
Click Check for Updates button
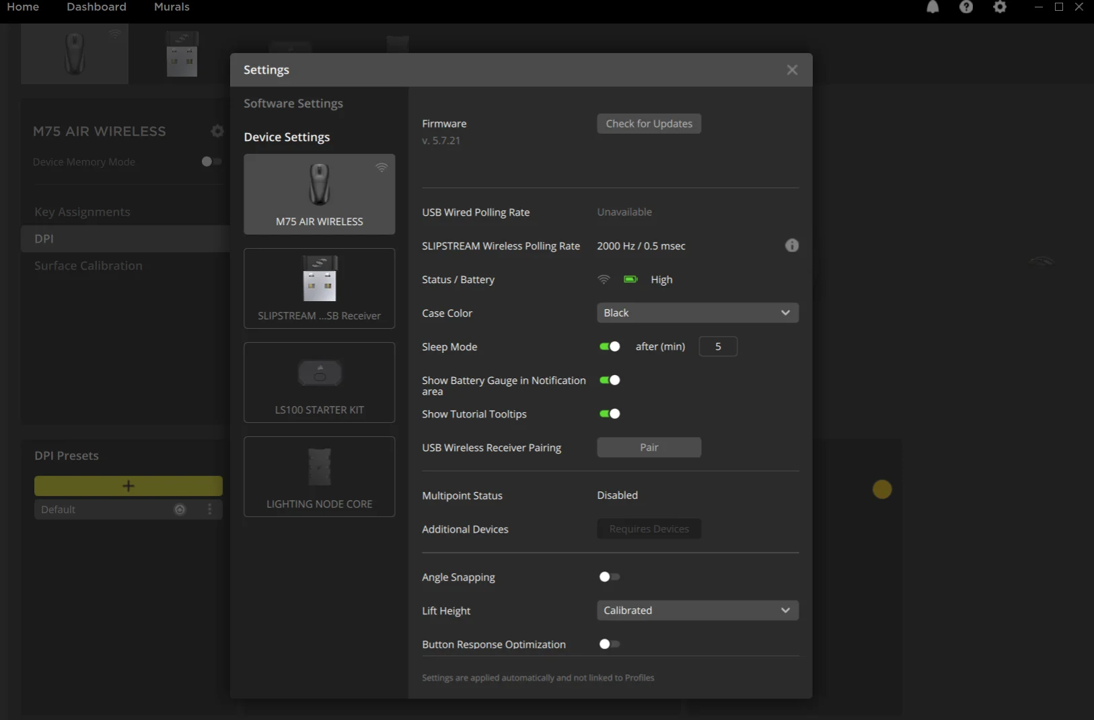(649, 124)
